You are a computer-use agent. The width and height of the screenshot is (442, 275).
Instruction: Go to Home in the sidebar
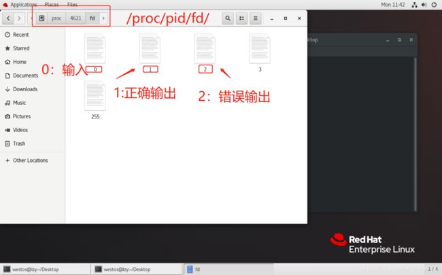33,62
